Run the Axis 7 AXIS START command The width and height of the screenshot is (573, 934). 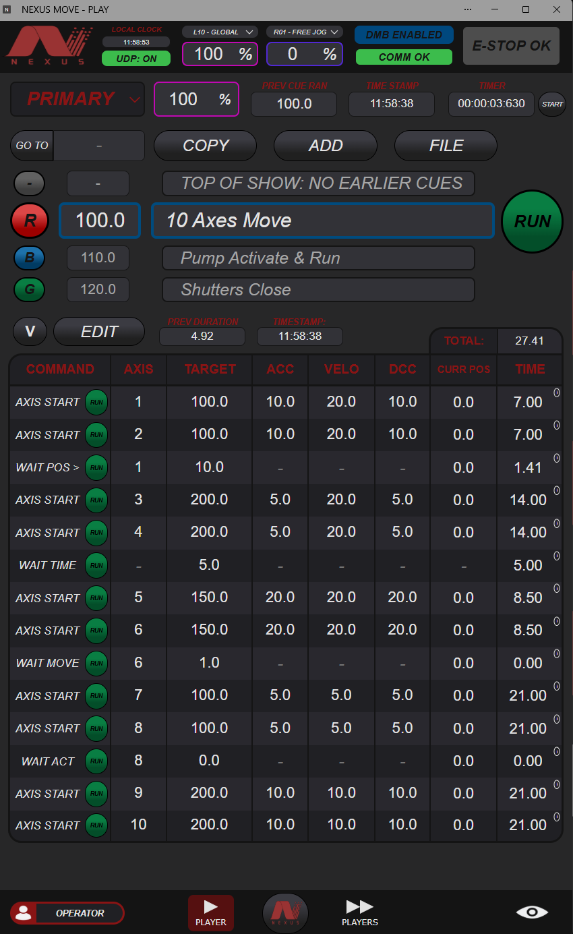click(96, 696)
